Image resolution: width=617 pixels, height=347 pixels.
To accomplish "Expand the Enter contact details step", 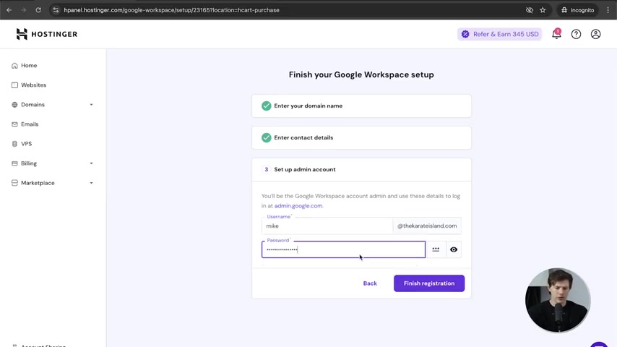I will click(x=361, y=138).
